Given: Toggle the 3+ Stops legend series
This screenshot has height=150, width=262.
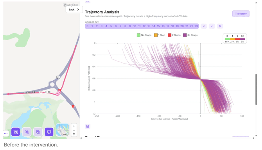Looking at the screenshot, I should 190,35.
